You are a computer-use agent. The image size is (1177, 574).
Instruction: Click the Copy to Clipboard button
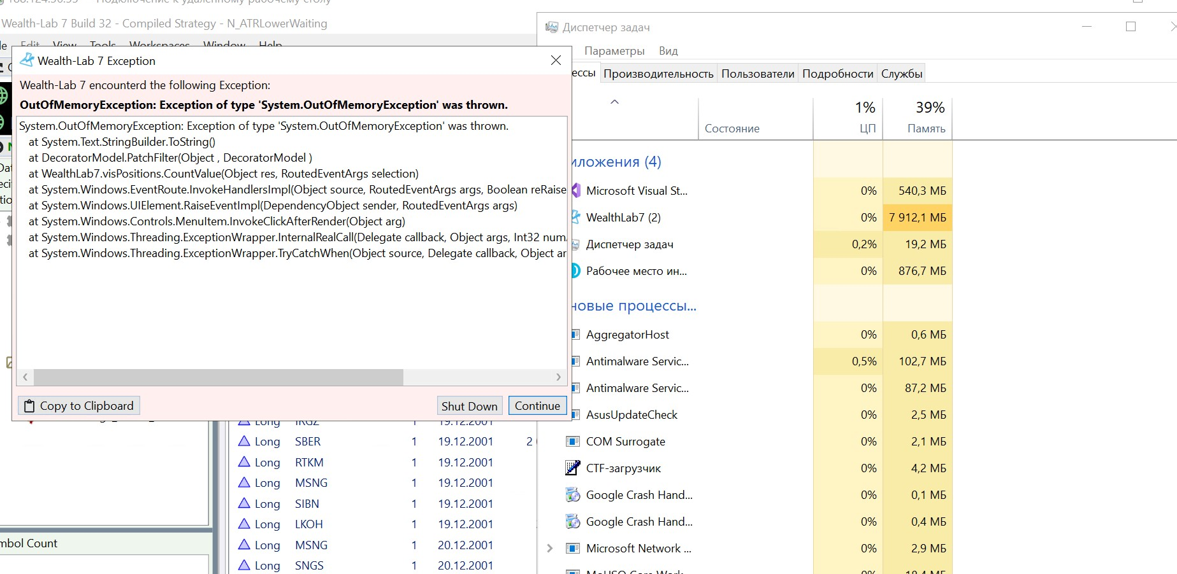point(79,406)
